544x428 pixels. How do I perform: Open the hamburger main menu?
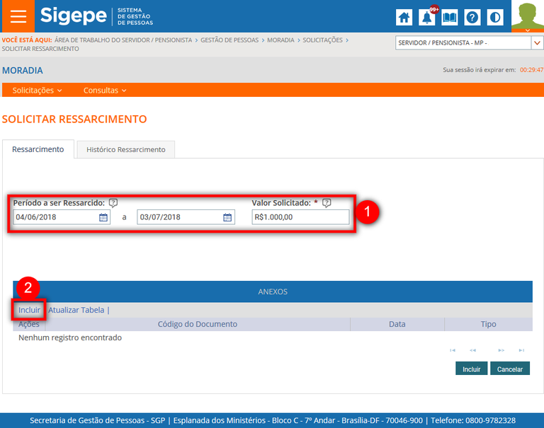(18, 16)
